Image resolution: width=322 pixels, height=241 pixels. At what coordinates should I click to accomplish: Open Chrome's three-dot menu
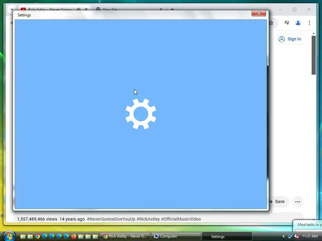309,23
